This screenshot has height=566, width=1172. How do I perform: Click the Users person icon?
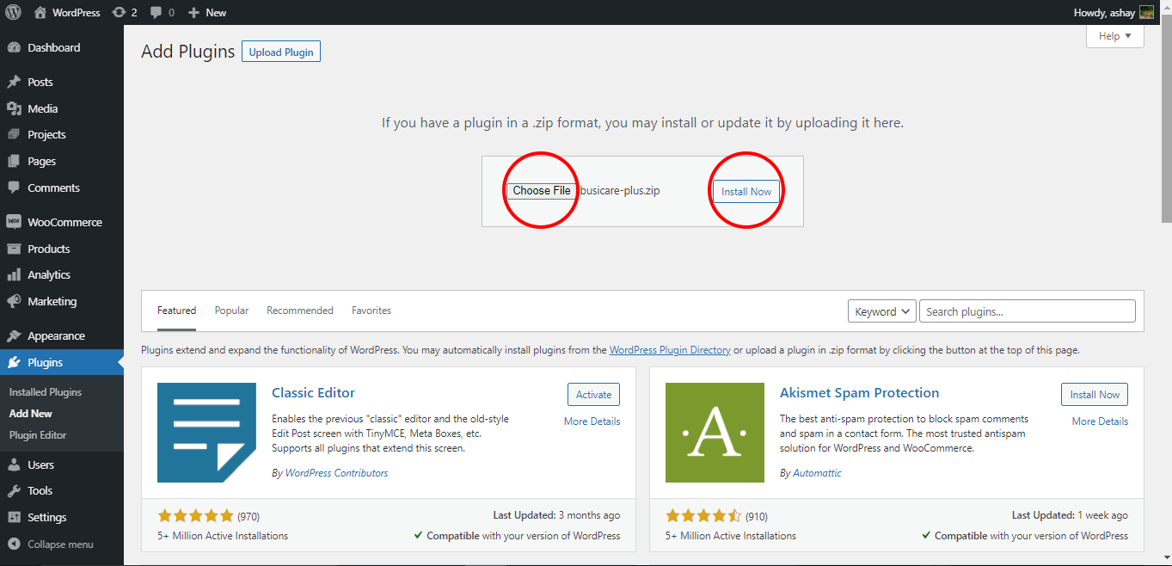pos(14,465)
